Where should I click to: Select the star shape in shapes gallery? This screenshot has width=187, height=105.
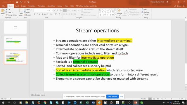pos(113,15)
